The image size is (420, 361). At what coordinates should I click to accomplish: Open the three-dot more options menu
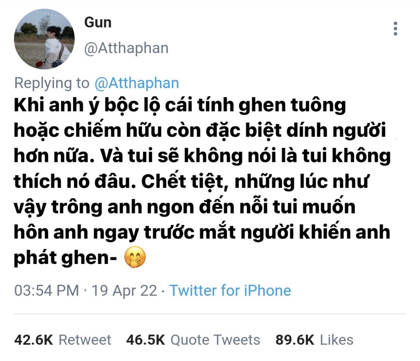[395, 29]
